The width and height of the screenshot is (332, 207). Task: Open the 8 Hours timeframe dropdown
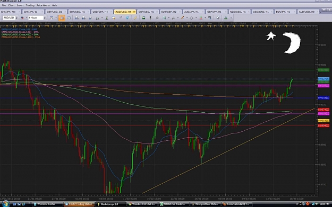[45, 18]
